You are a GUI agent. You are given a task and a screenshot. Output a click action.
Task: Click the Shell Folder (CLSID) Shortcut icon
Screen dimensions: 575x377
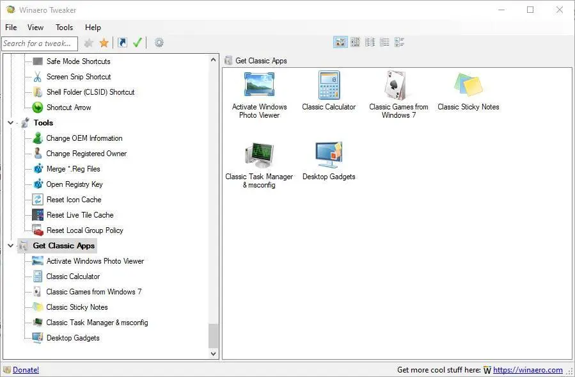pos(38,92)
